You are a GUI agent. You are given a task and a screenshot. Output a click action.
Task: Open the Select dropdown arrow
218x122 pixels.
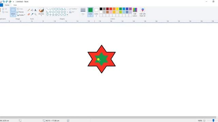click(x=13, y=16)
